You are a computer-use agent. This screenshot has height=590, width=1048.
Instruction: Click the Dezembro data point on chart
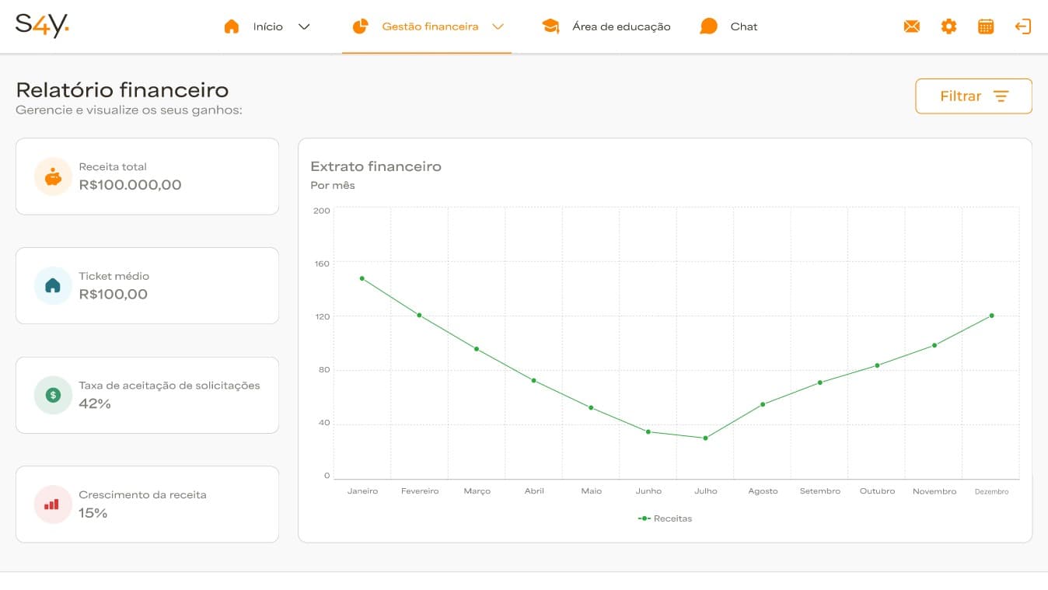[x=992, y=316]
